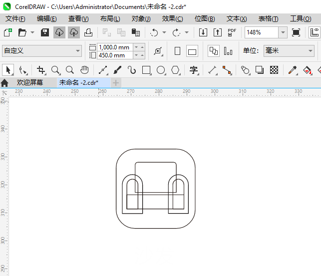
Task: Select the Freehand line tool
Action: tap(103, 70)
